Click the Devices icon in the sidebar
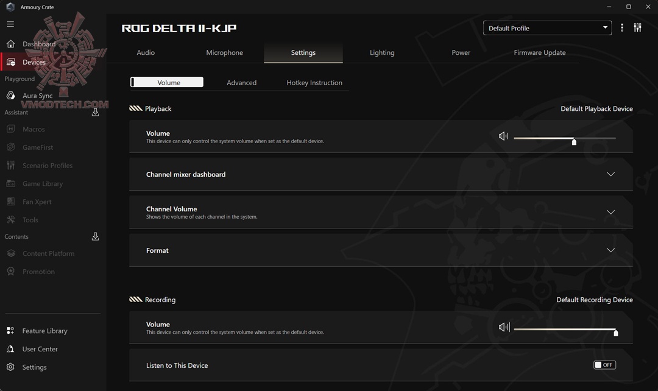Image resolution: width=658 pixels, height=391 pixels. point(11,62)
